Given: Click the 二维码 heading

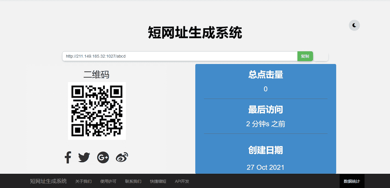Looking at the screenshot, I should (96, 75).
